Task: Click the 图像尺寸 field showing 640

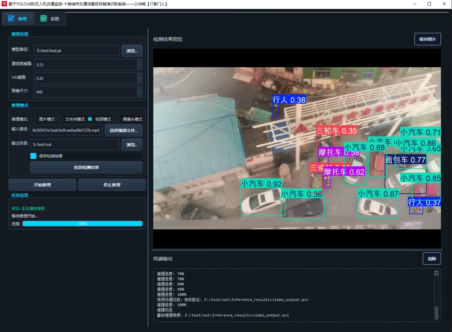Action: tap(86, 92)
